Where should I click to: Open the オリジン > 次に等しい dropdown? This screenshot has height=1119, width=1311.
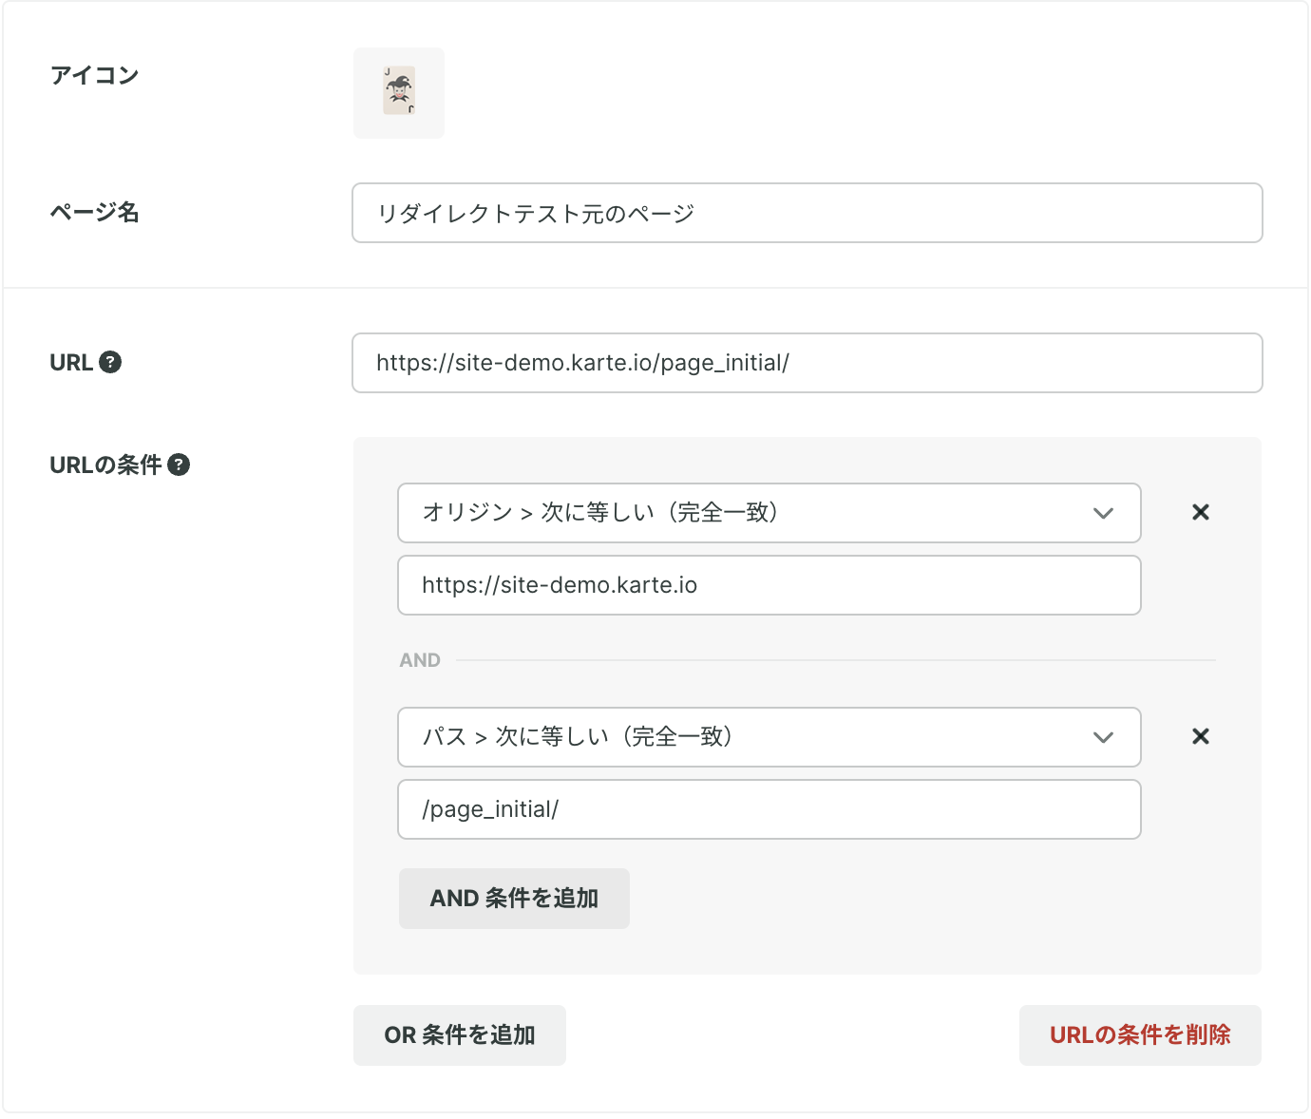click(769, 513)
